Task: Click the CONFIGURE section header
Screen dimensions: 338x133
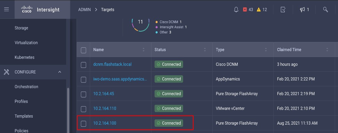Action: point(33,72)
